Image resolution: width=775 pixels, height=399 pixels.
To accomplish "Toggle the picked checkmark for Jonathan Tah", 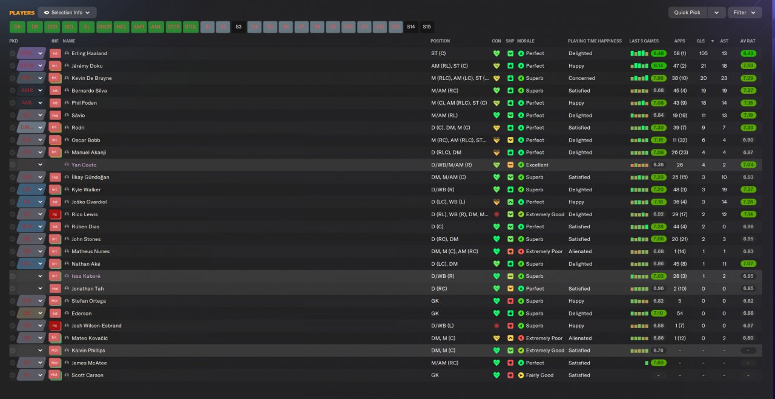I will click(12, 289).
